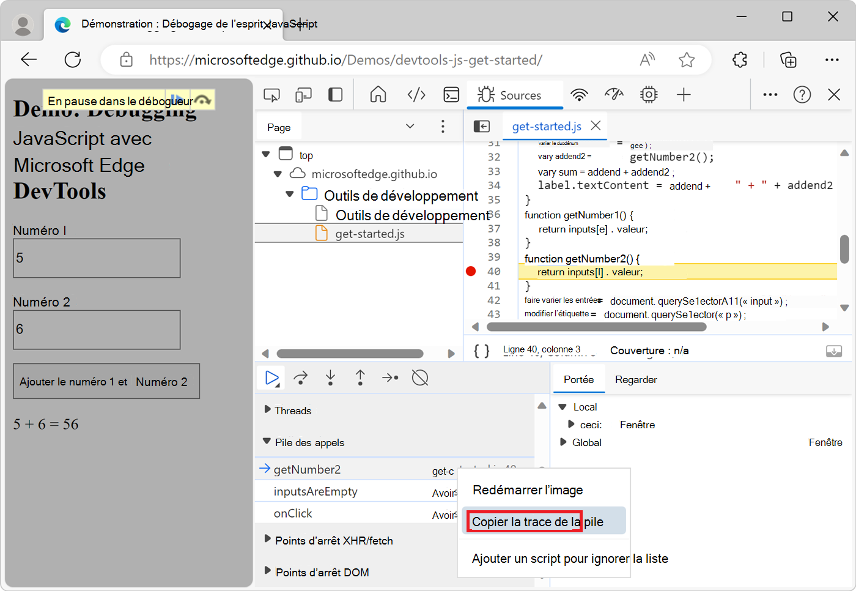
Task: Reload the page with the refresh icon
Action: [73, 59]
